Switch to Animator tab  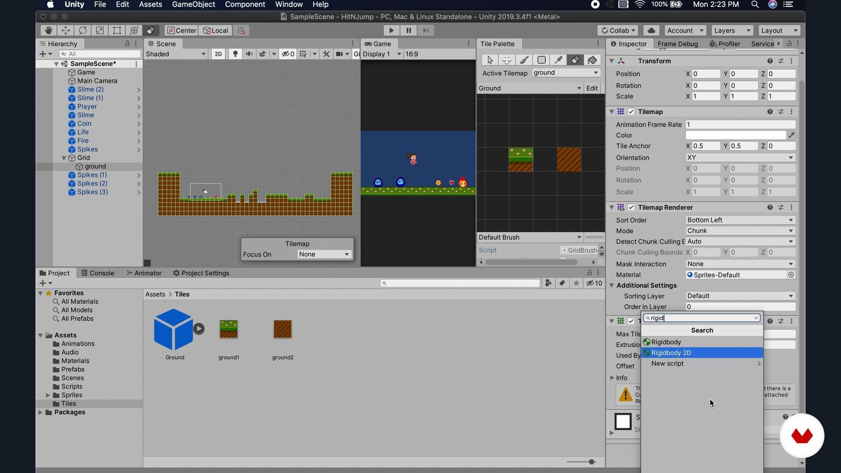pos(144,273)
